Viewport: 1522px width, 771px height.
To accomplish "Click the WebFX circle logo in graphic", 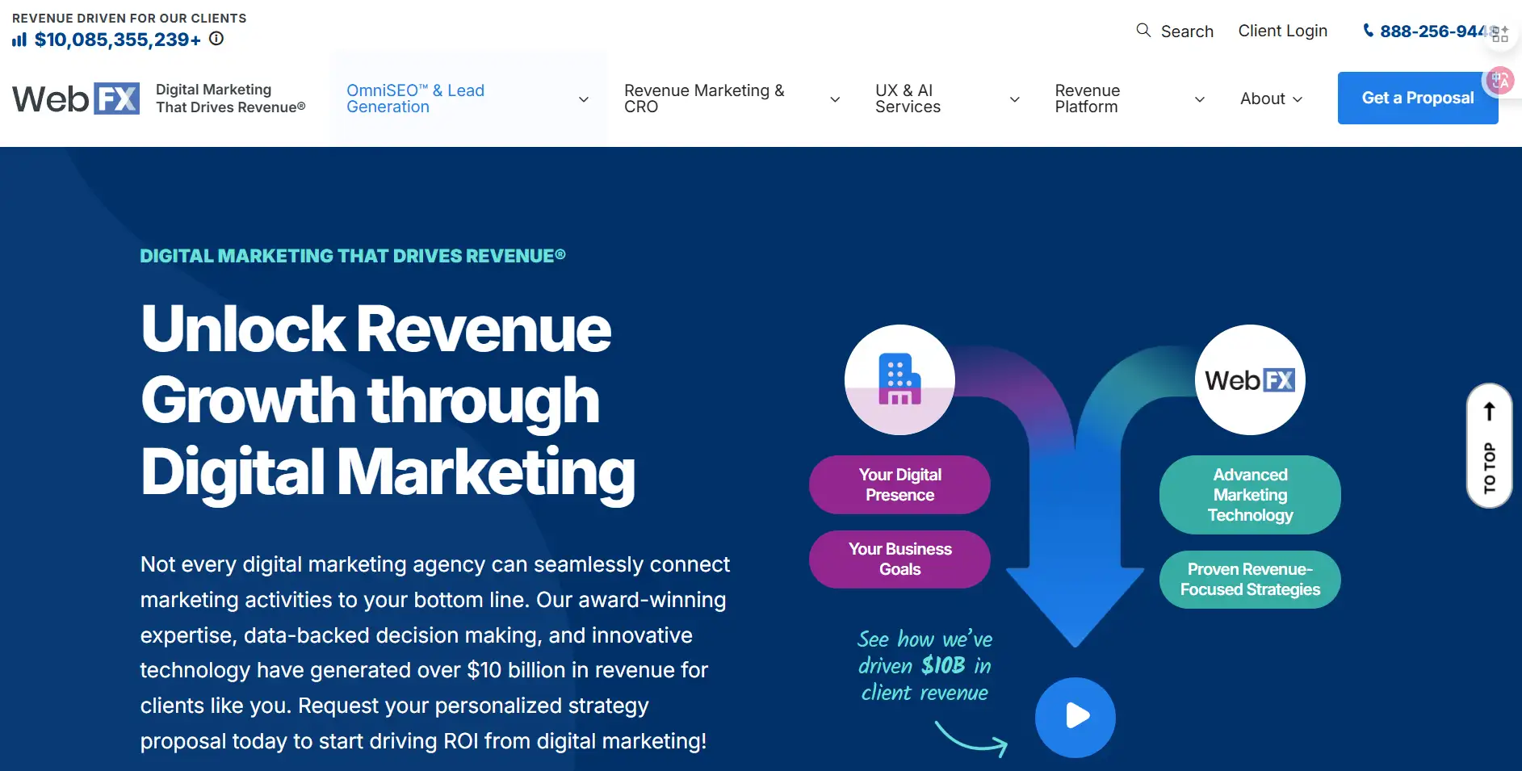I will 1250,379.
